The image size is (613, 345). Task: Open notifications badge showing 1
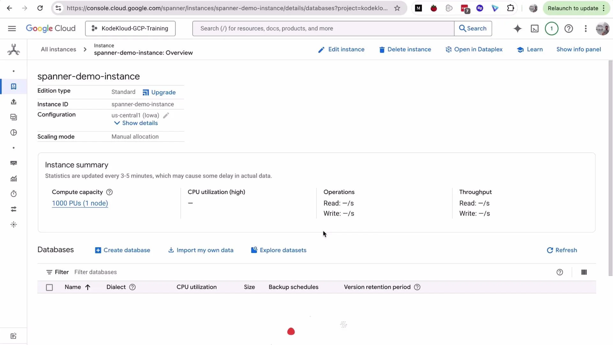click(x=551, y=28)
